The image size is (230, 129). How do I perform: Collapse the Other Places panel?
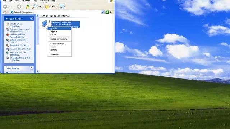pos(31,68)
